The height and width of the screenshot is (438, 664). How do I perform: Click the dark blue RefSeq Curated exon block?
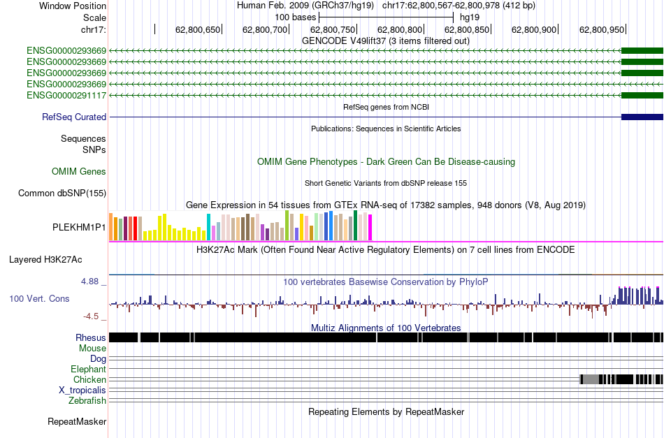pos(642,117)
